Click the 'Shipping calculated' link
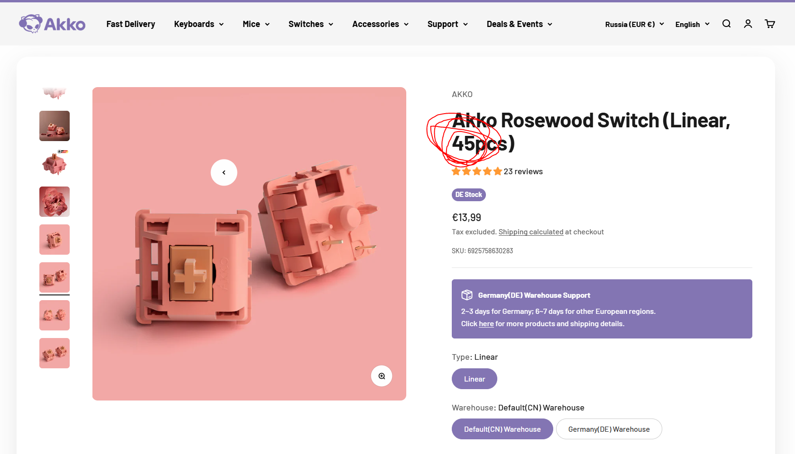Viewport: 795px width, 454px height. (530, 232)
